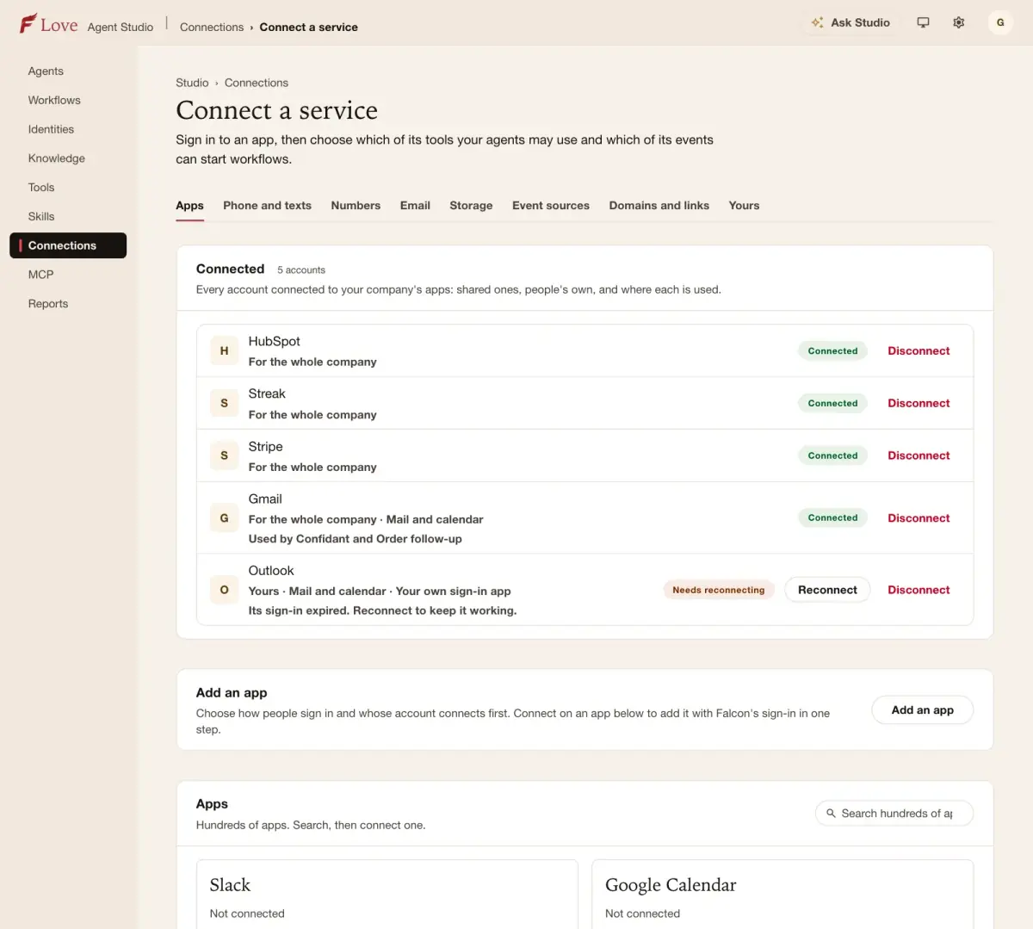The width and height of the screenshot is (1033, 929).
Task: Click Stripe Connected status badge
Action: (x=832, y=455)
